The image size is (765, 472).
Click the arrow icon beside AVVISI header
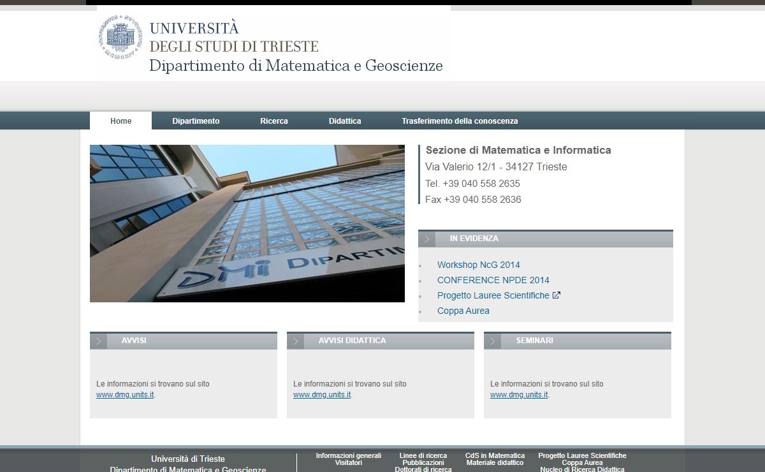click(x=99, y=341)
